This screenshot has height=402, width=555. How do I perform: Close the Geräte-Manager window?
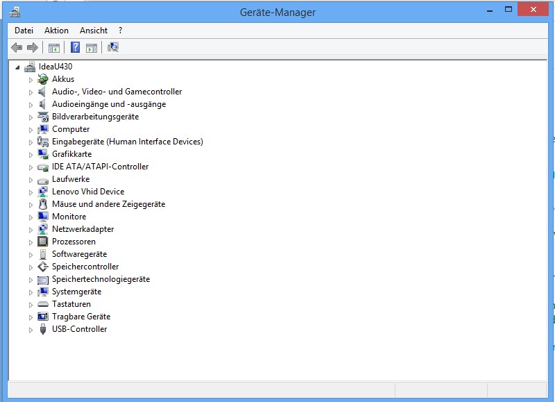(533, 10)
